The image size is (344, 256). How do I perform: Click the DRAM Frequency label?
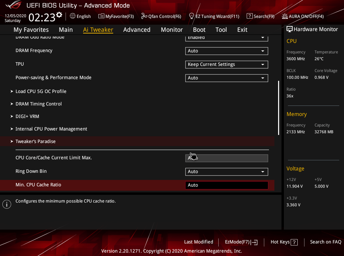[x=34, y=50]
